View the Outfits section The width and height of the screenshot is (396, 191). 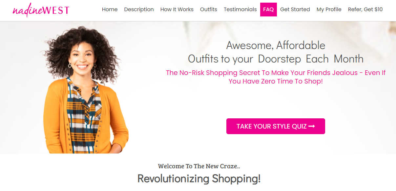click(x=209, y=10)
